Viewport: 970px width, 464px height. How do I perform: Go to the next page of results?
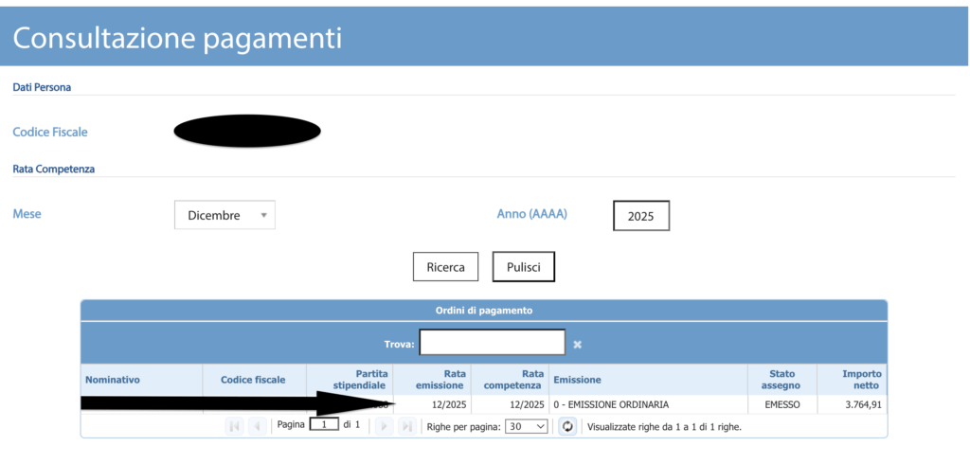coord(384,426)
